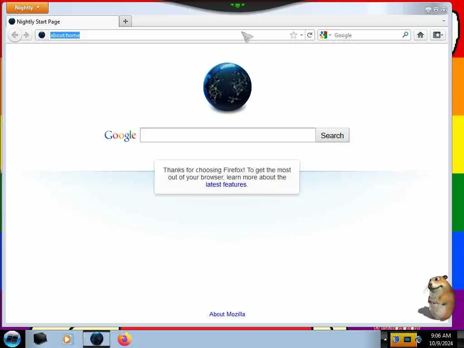Go to the home page icon
Image resolution: width=464 pixels, height=348 pixels.
point(420,35)
